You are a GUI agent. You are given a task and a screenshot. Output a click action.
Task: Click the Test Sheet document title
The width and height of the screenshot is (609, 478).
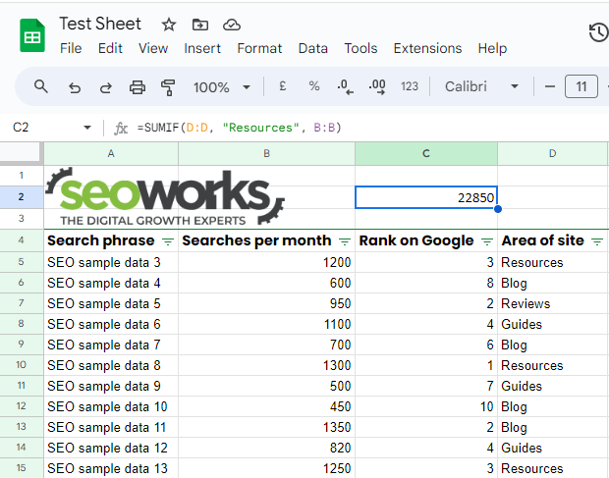100,25
